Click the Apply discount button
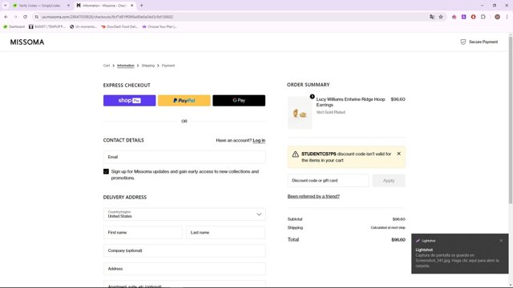Viewport: 513px width, 288px height. [x=389, y=181]
